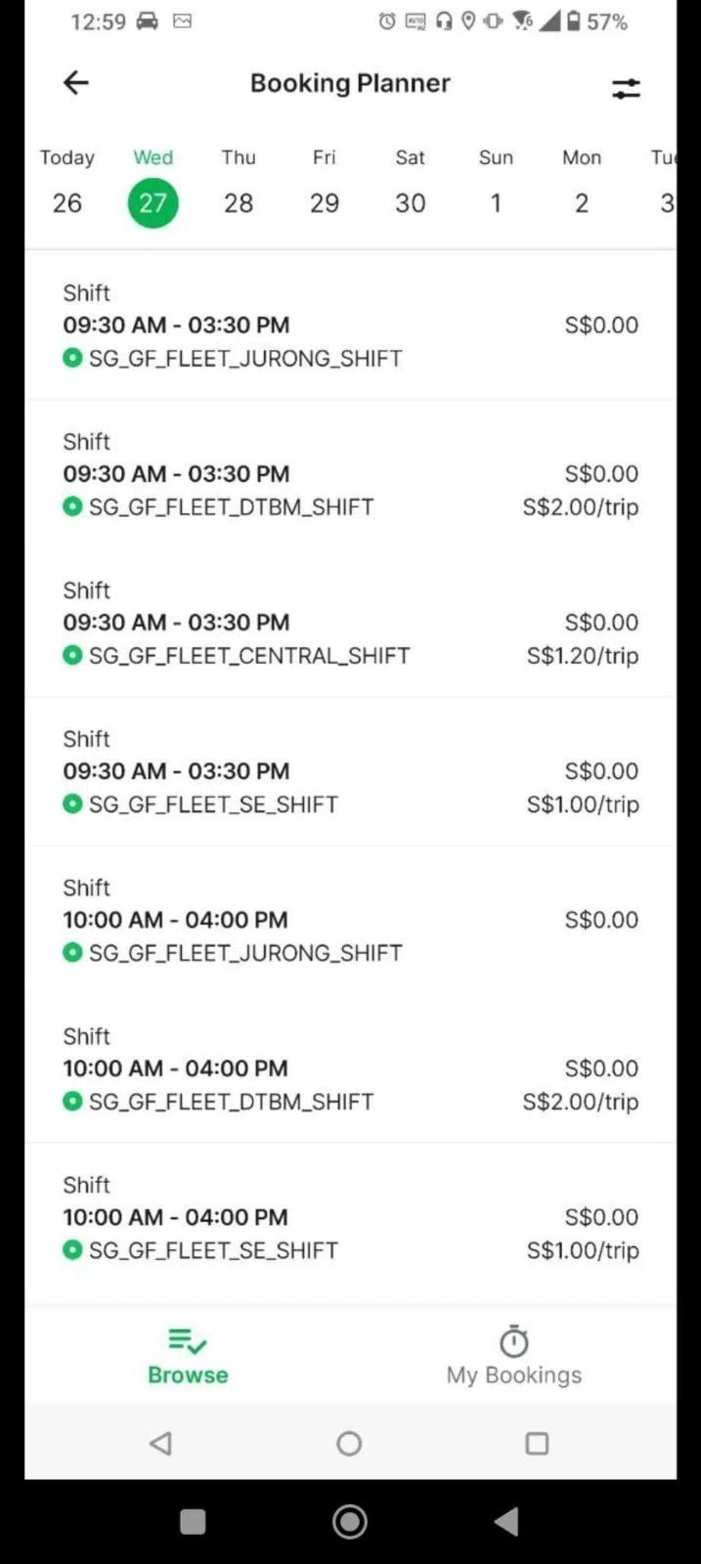Tap the My Bookings stopwatch icon
This screenshot has width=701, height=1564.
click(513, 1341)
